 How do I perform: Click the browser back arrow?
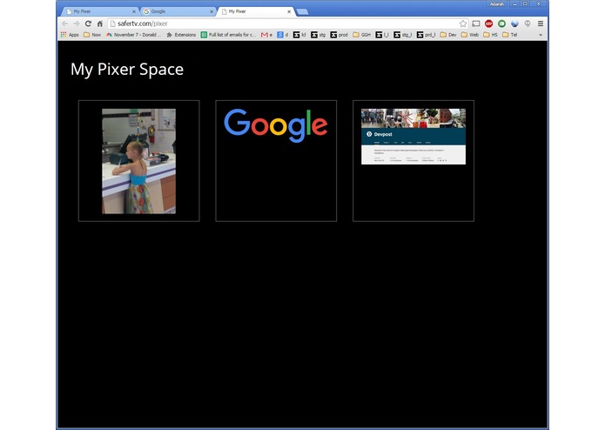click(x=64, y=24)
